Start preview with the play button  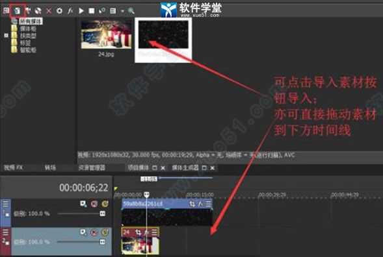(81, 11)
